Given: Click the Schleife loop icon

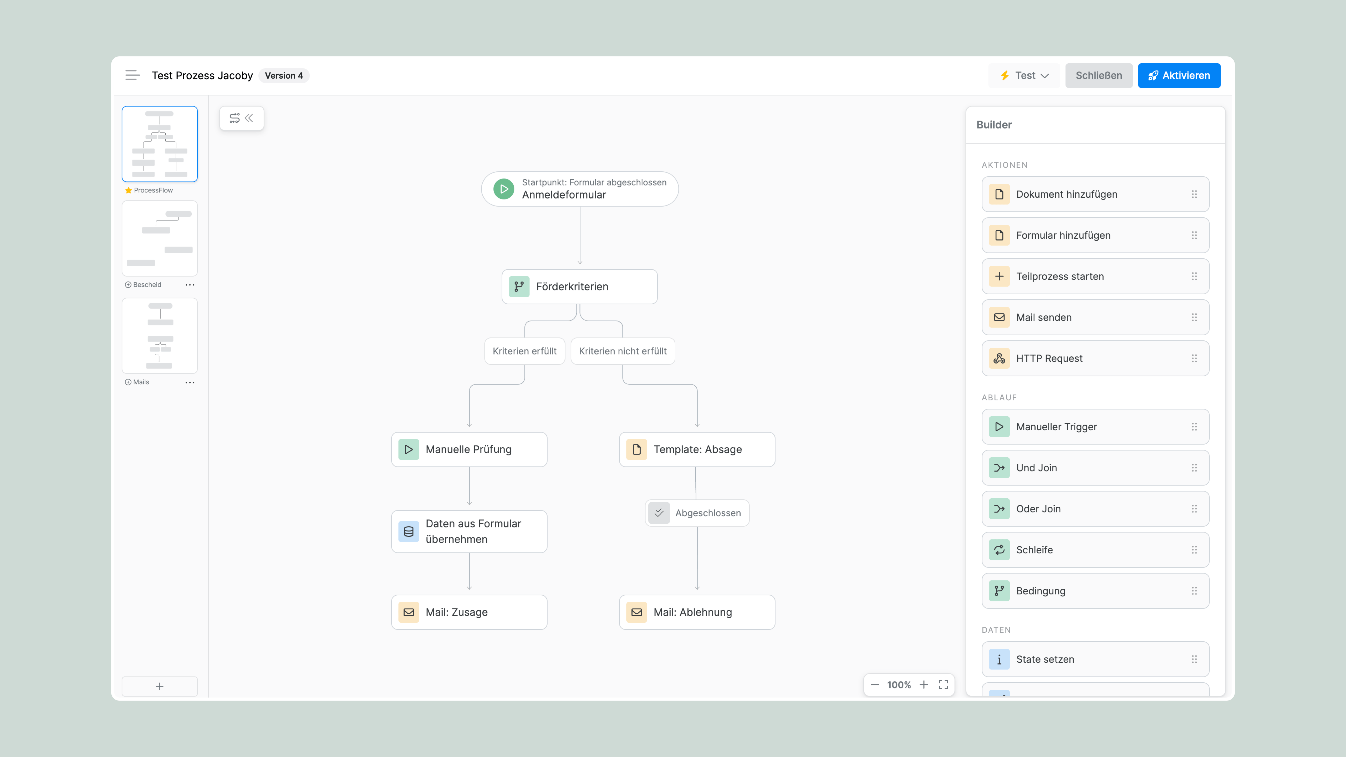Looking at the screenshot, I should (x=999, y=550).
